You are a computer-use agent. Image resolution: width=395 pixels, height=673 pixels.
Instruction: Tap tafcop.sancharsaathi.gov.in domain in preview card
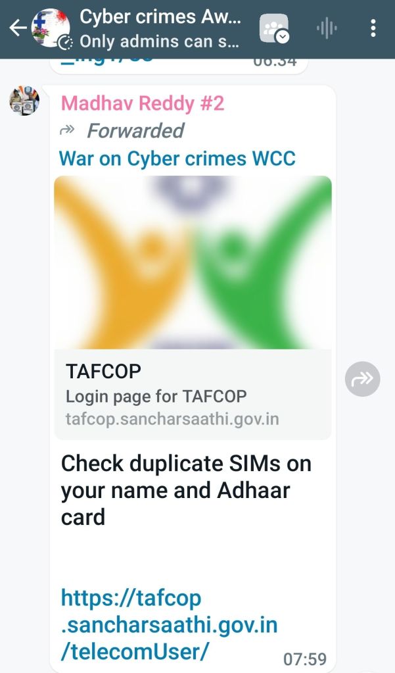[x=172, y=419]
